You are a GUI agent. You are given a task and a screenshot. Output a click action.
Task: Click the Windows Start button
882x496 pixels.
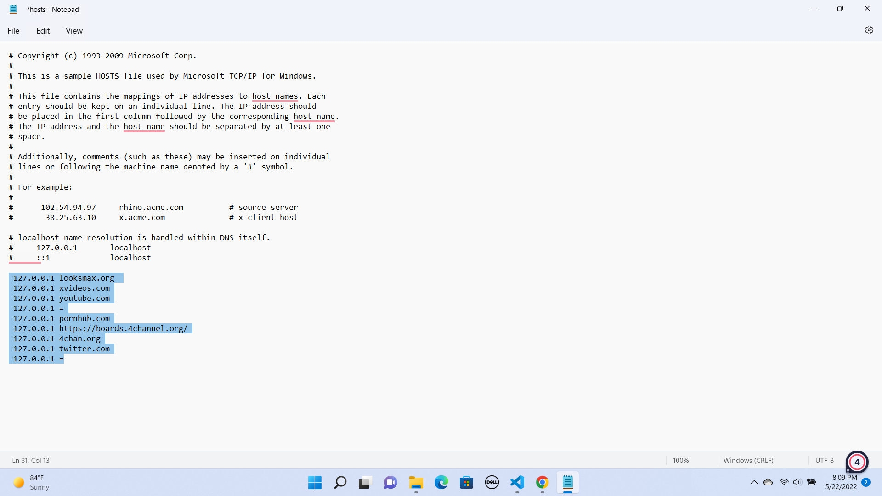click(315, 482)
